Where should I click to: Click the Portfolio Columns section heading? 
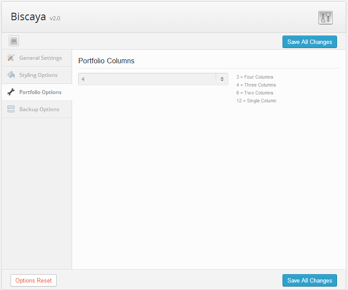[106, 61]
